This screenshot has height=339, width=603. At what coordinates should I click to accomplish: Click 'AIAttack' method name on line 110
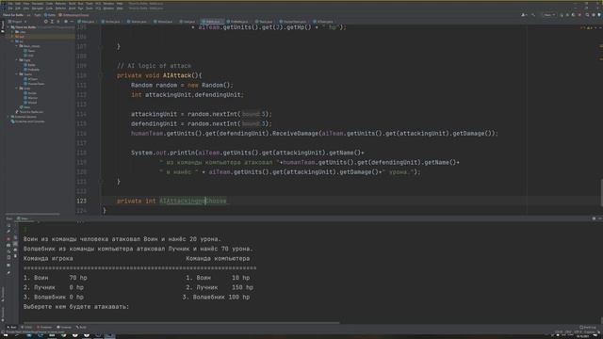tap(176, 75)
